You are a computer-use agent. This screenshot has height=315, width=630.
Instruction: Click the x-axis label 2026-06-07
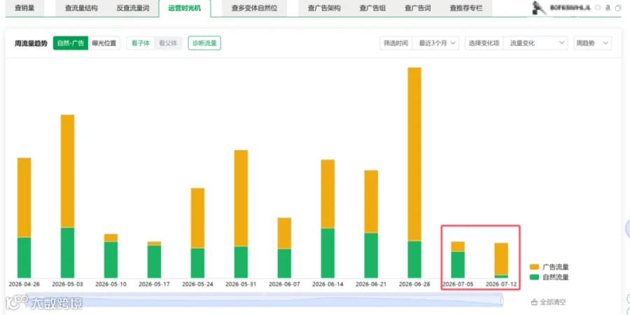(284, 284)
